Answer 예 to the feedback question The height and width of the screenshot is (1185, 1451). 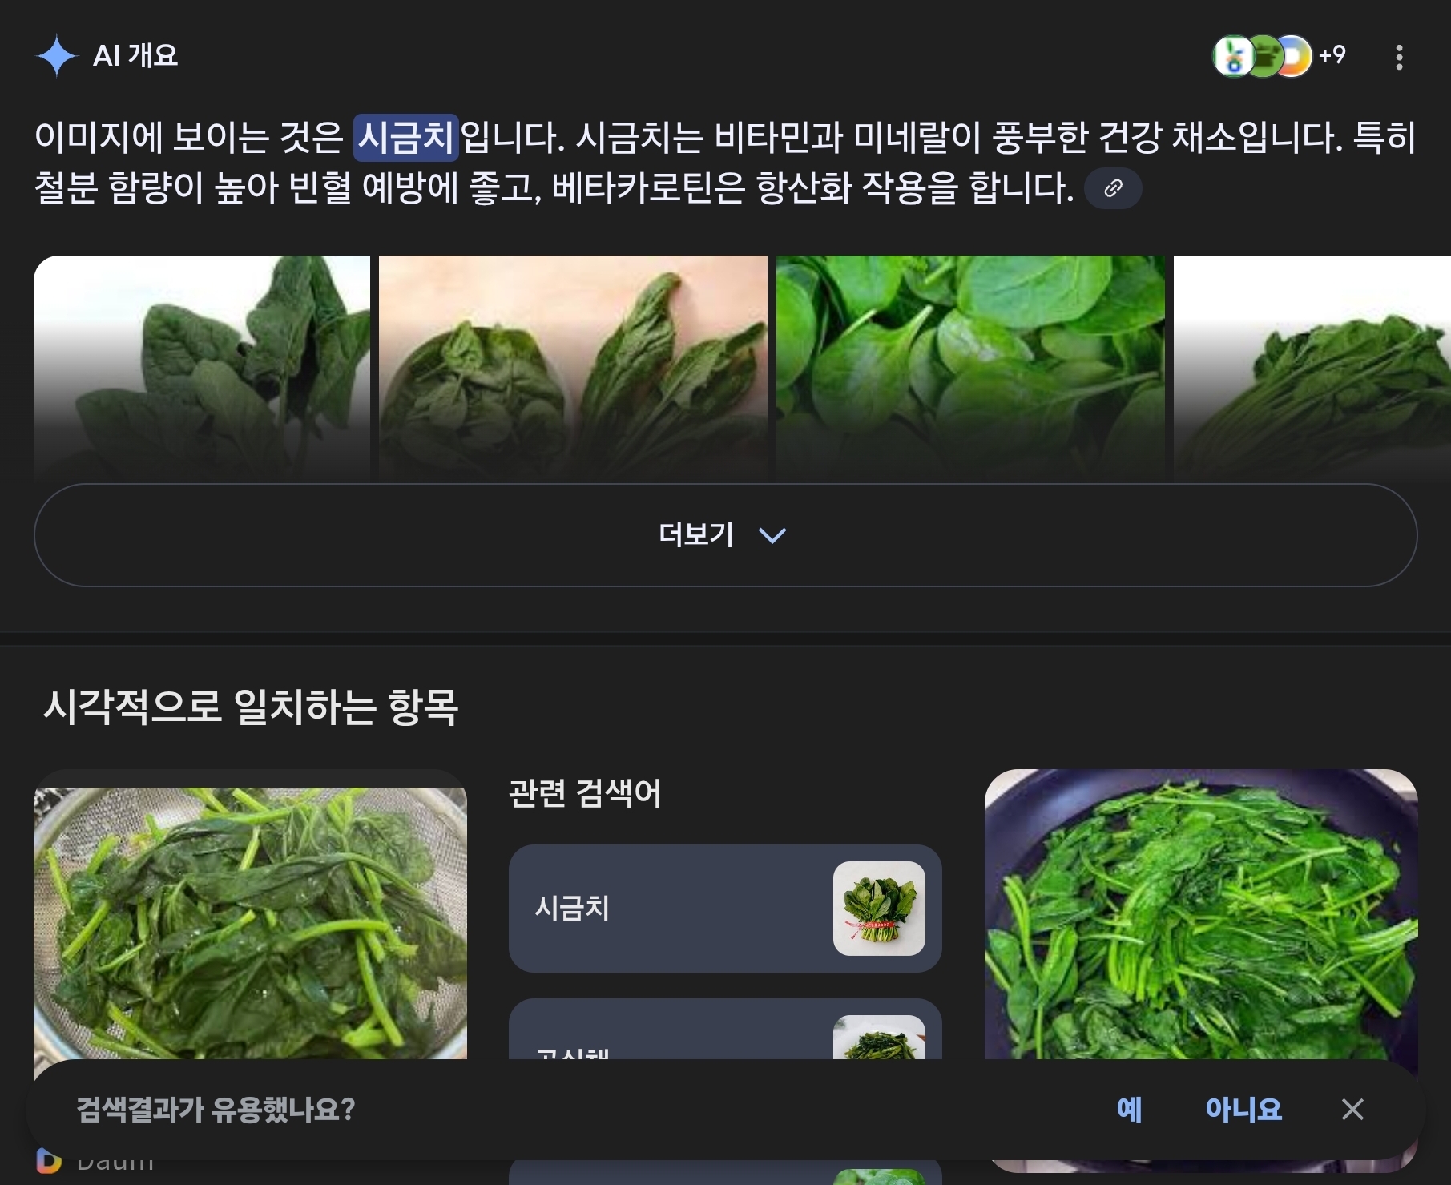[x=1129, y=1109]
